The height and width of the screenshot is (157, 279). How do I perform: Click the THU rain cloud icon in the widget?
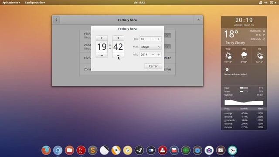click(244, 55)
